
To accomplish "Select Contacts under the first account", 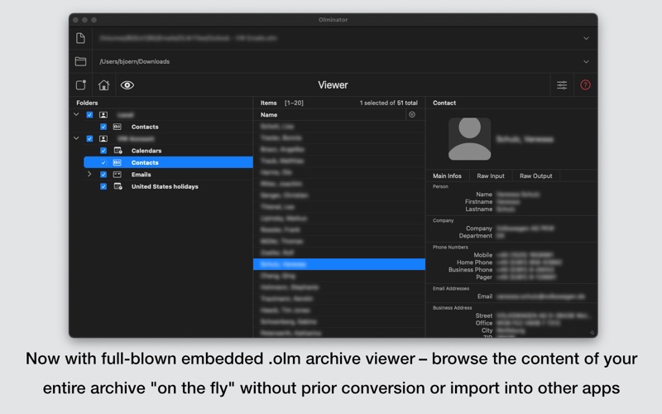I will pyautogui.click(x=145, y=127).
